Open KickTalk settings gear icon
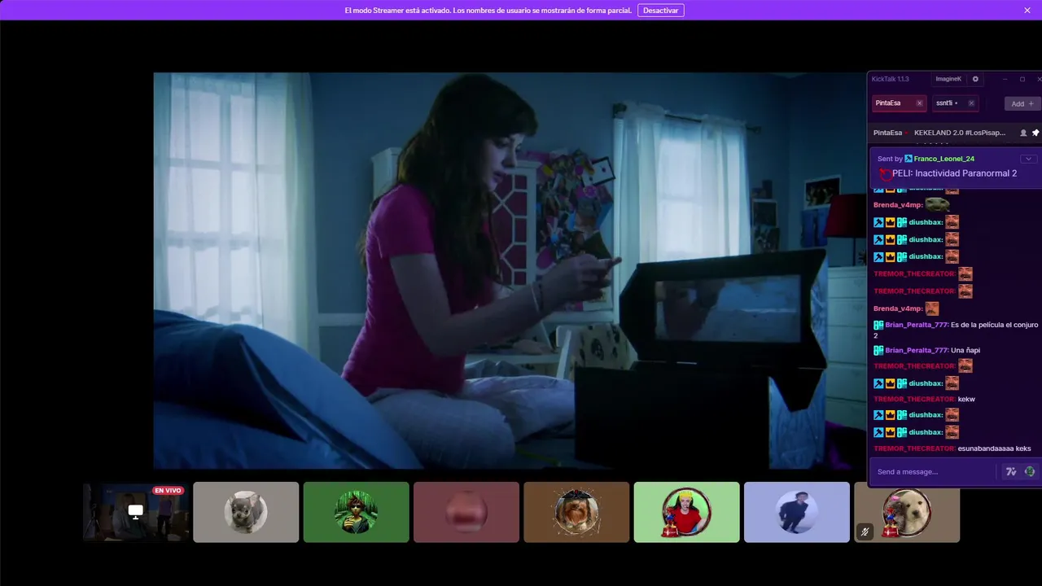 pos(975,79)
